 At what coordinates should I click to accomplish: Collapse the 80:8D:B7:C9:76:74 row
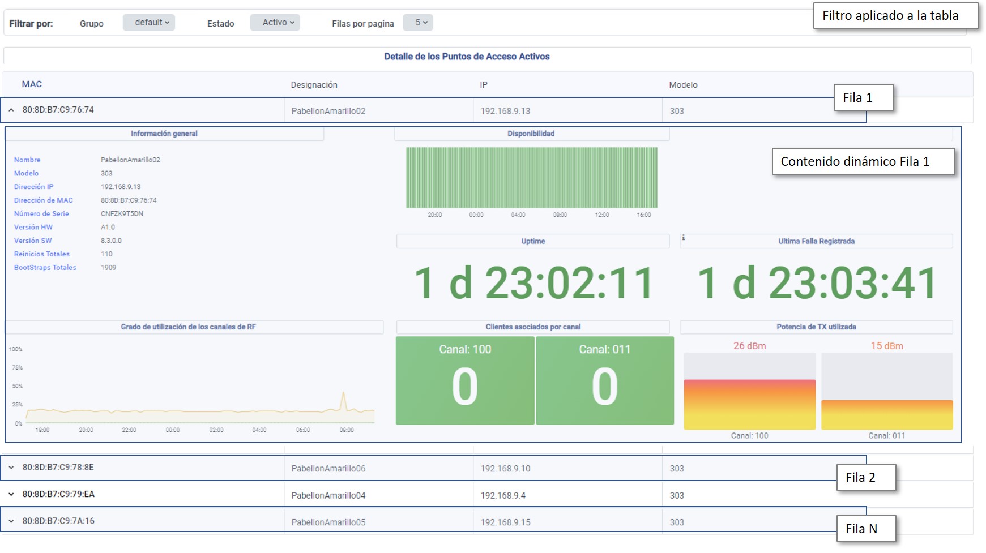click(x=11, y=110)
